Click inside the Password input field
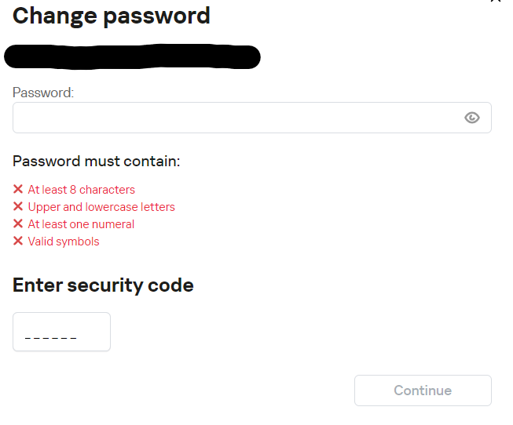This screenshot has height=425, width=513. pos(236,118)
